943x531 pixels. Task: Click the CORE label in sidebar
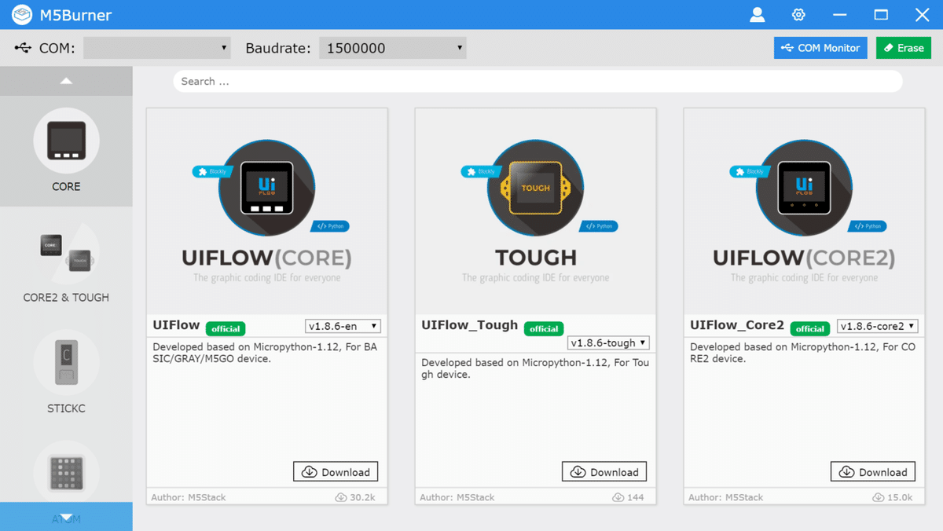pos(66,187)
